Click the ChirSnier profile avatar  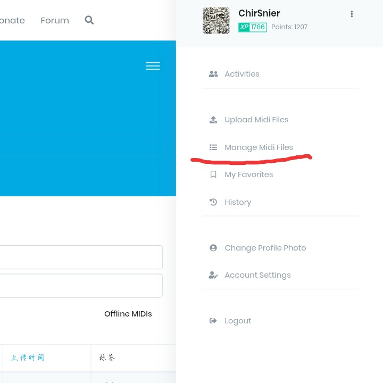point(216,20)
